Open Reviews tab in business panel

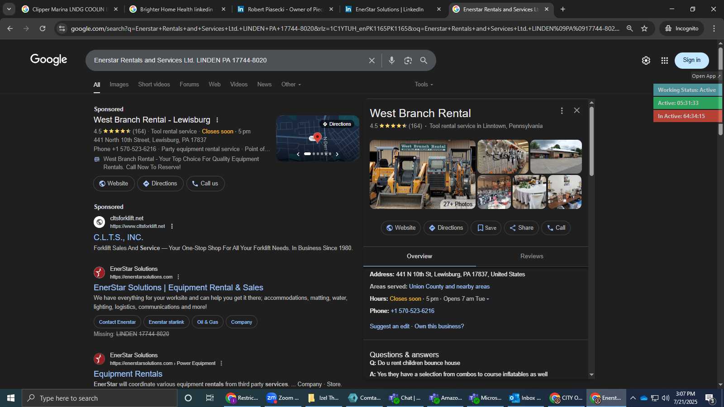(532, 256)
